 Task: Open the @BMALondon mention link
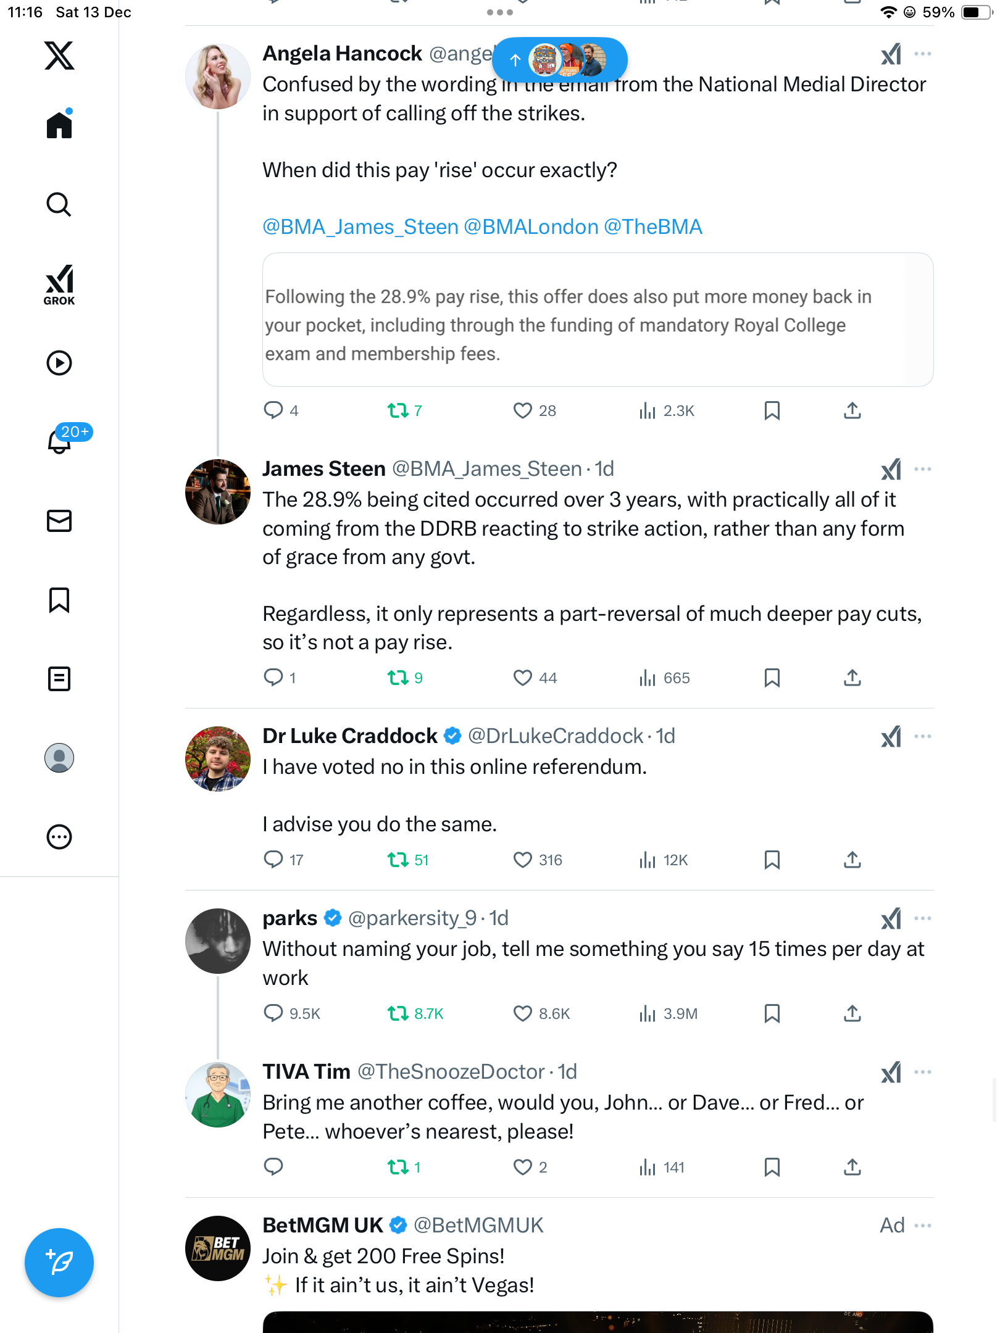tap(531, 227)
